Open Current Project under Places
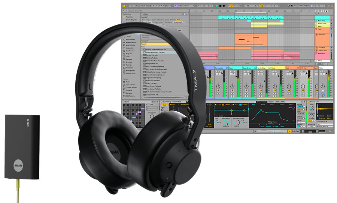This screenshot has width=337, height=203. click(x=130, y=87)
